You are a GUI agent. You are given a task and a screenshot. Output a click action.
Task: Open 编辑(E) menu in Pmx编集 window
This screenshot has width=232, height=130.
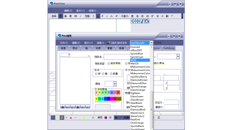pyautogui.click(x=76, y=43)
